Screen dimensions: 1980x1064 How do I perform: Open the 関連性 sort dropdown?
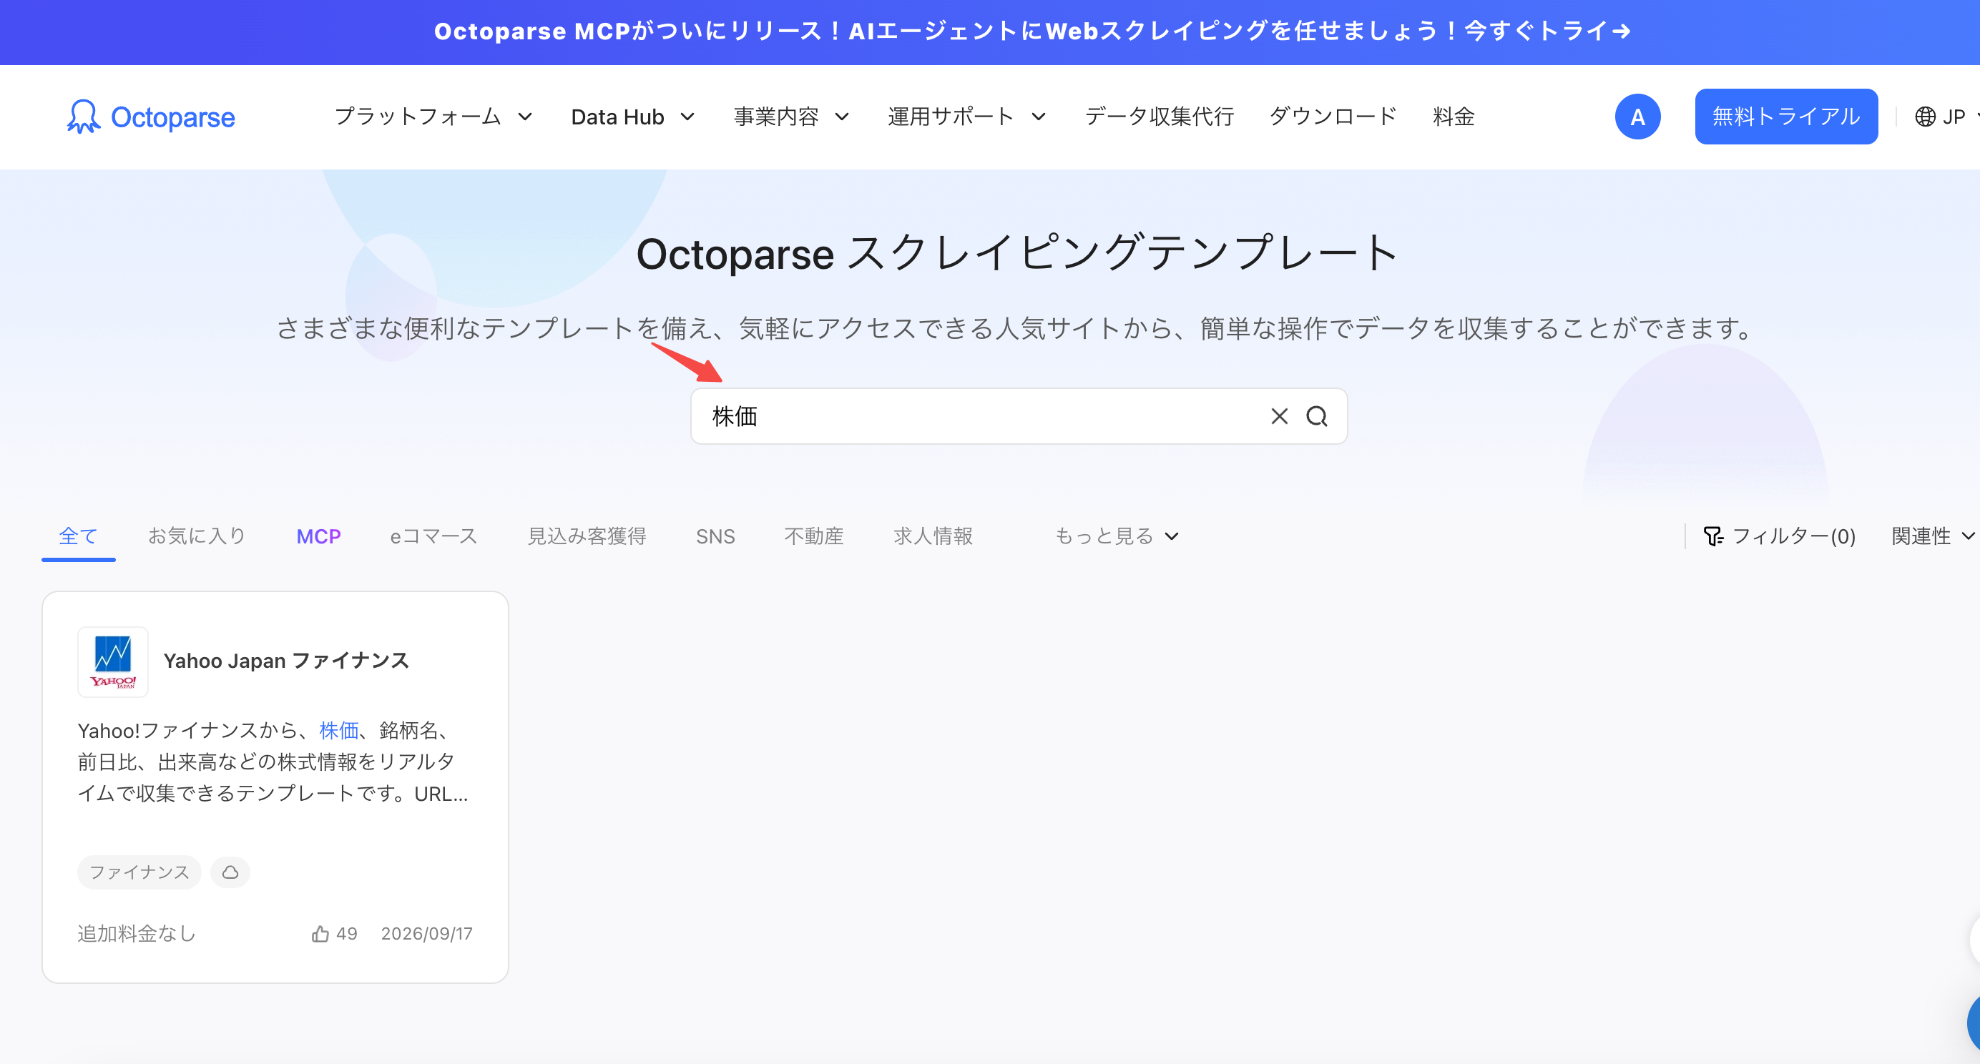coord(1931,536)
